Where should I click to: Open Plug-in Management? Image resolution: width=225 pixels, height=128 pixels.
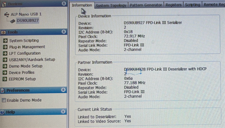[27, 47]
